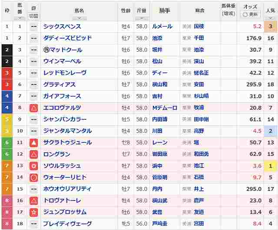Open the mark selector for ホウオウリアリティ

click(34, 189)
